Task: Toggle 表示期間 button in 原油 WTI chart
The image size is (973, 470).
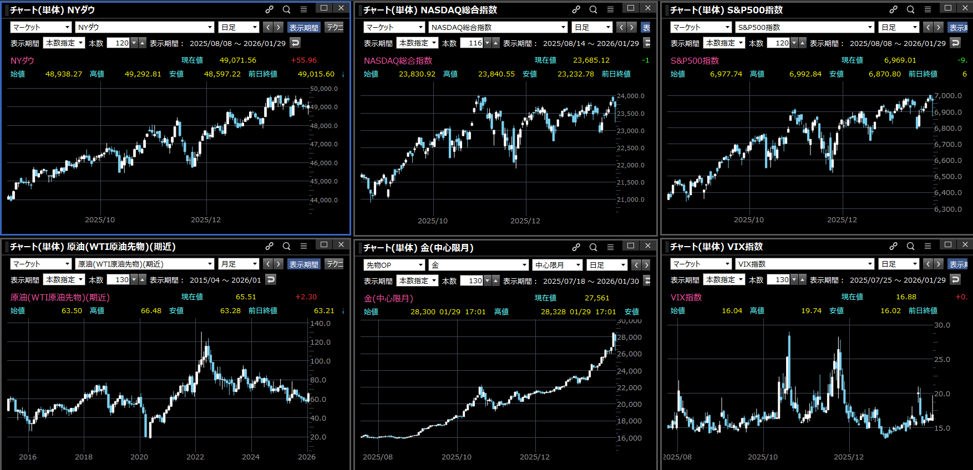Action: click(x=303, y=264)
